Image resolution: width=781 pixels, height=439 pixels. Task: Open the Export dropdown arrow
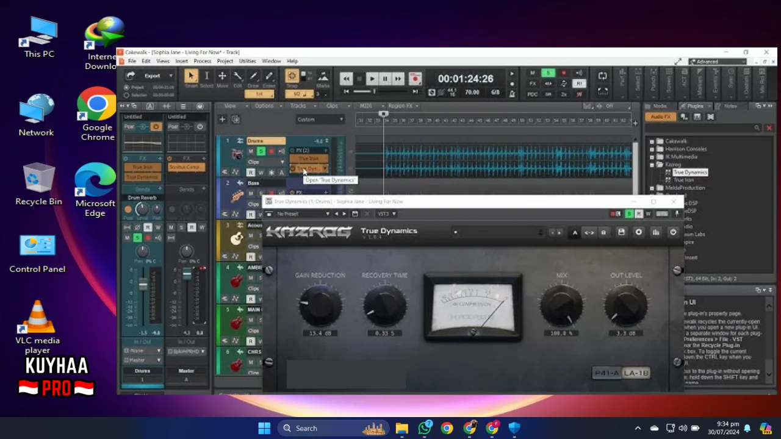pos(171,76)
